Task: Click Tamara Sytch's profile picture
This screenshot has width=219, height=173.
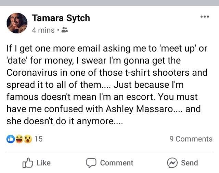Action: tap(17, 23)
